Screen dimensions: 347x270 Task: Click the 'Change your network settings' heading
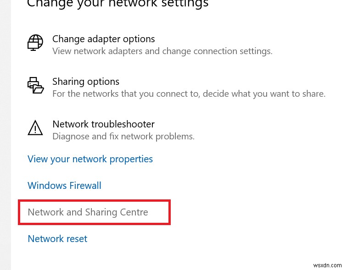pos(118,4)
